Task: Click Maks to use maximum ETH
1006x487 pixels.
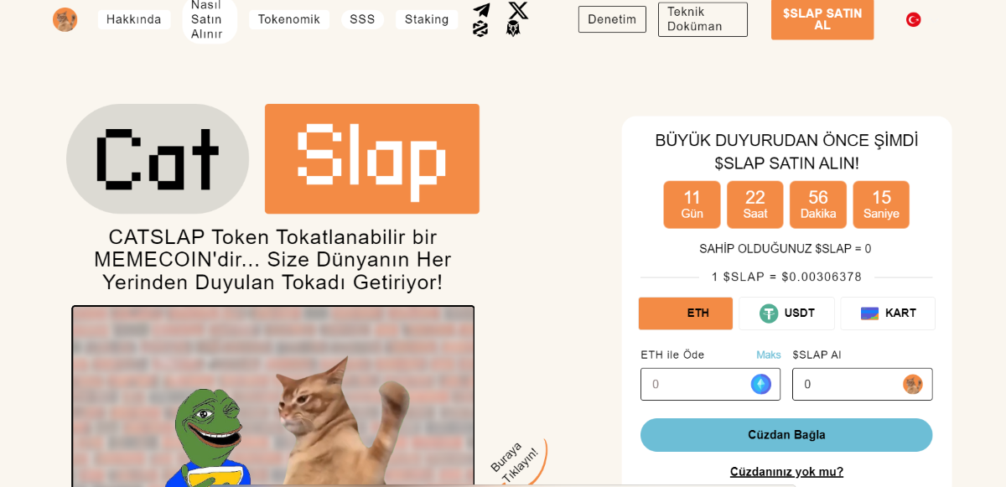Action: pos(768,355)
